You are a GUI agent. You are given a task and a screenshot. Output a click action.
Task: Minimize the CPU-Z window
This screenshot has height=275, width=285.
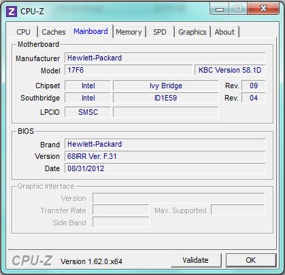pos(220,9)
